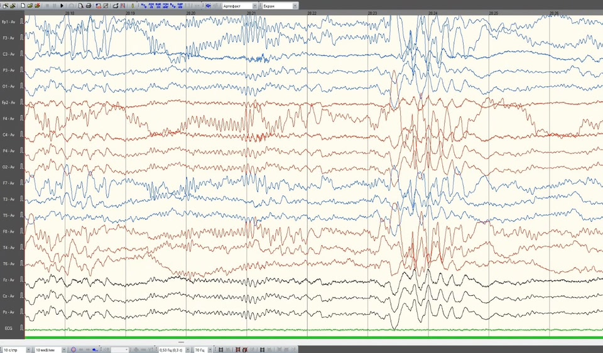The height and width of the screenshot is (353, 603).
Task: Select the C3 - Av channel label
Action: [x=8, y=54]
